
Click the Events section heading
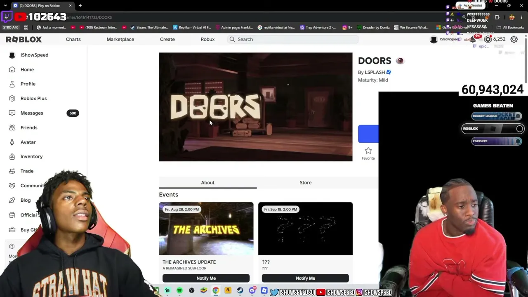tap(168, 195)
